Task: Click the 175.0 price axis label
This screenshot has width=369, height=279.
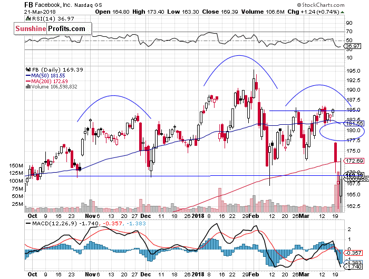Action: point(353,151)
